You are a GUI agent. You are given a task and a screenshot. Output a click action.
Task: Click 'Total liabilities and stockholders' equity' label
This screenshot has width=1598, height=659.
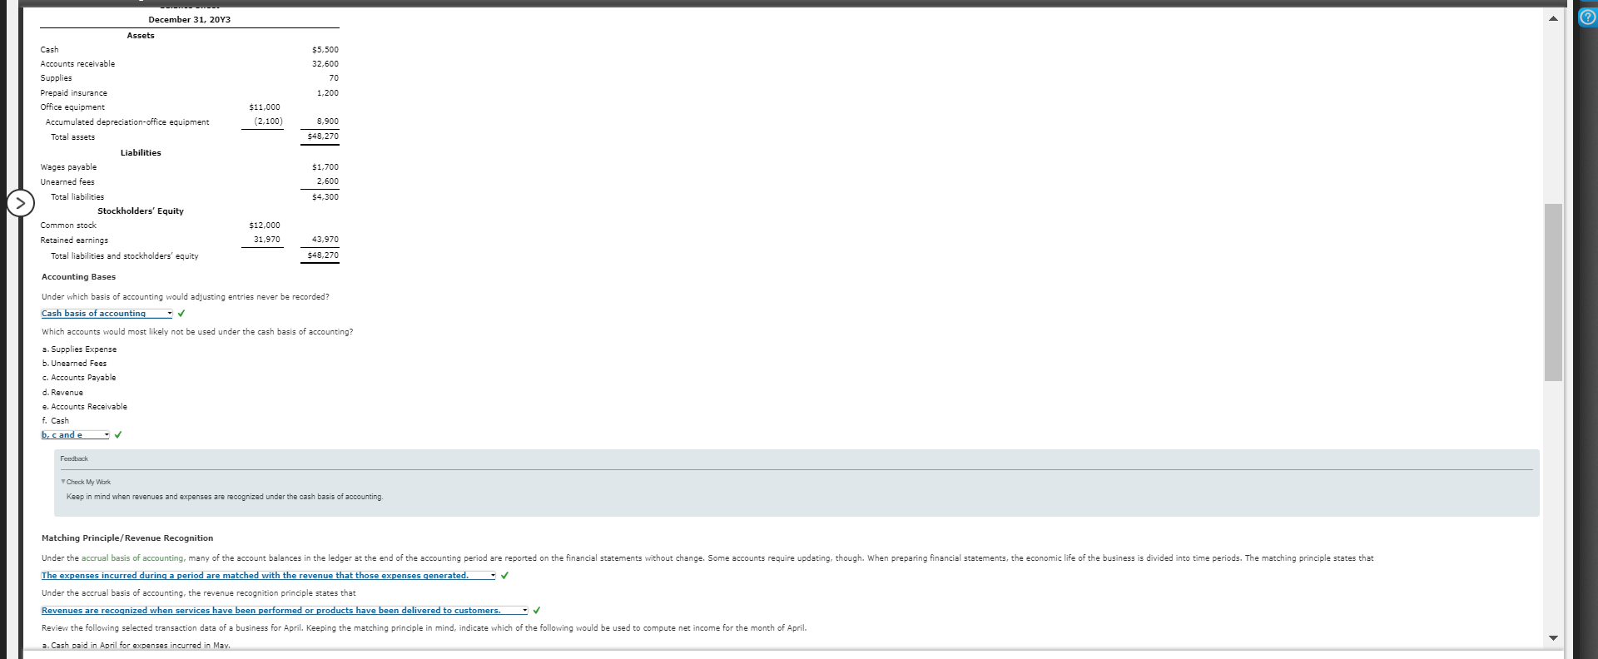(125, 256)
